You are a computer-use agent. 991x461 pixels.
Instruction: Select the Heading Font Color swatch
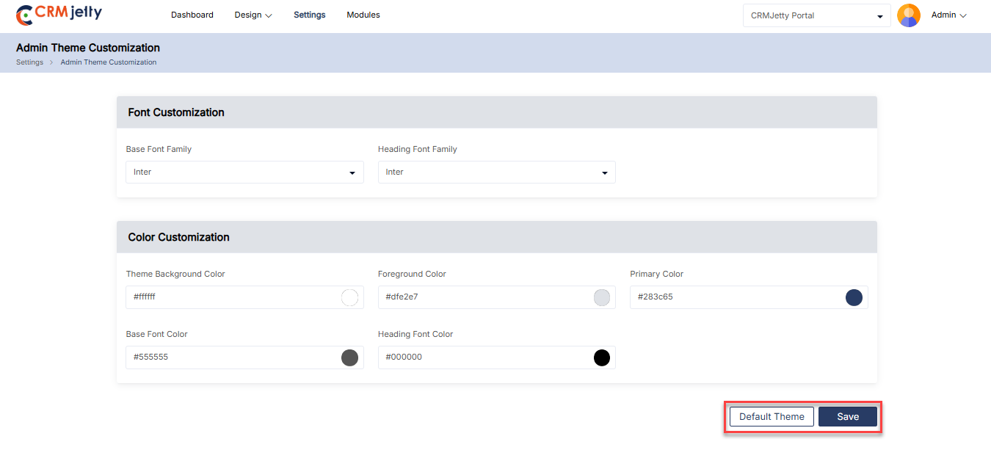(602, 357)
